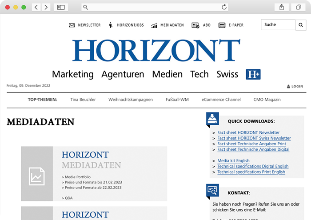Click the browser forward arrow
Viewport: 311px width, 220px height.
tap(46, 8)
